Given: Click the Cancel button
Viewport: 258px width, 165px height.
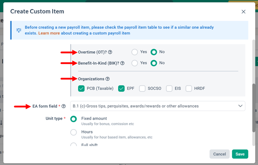Looking at the screenshot, I should coord(219,154).
